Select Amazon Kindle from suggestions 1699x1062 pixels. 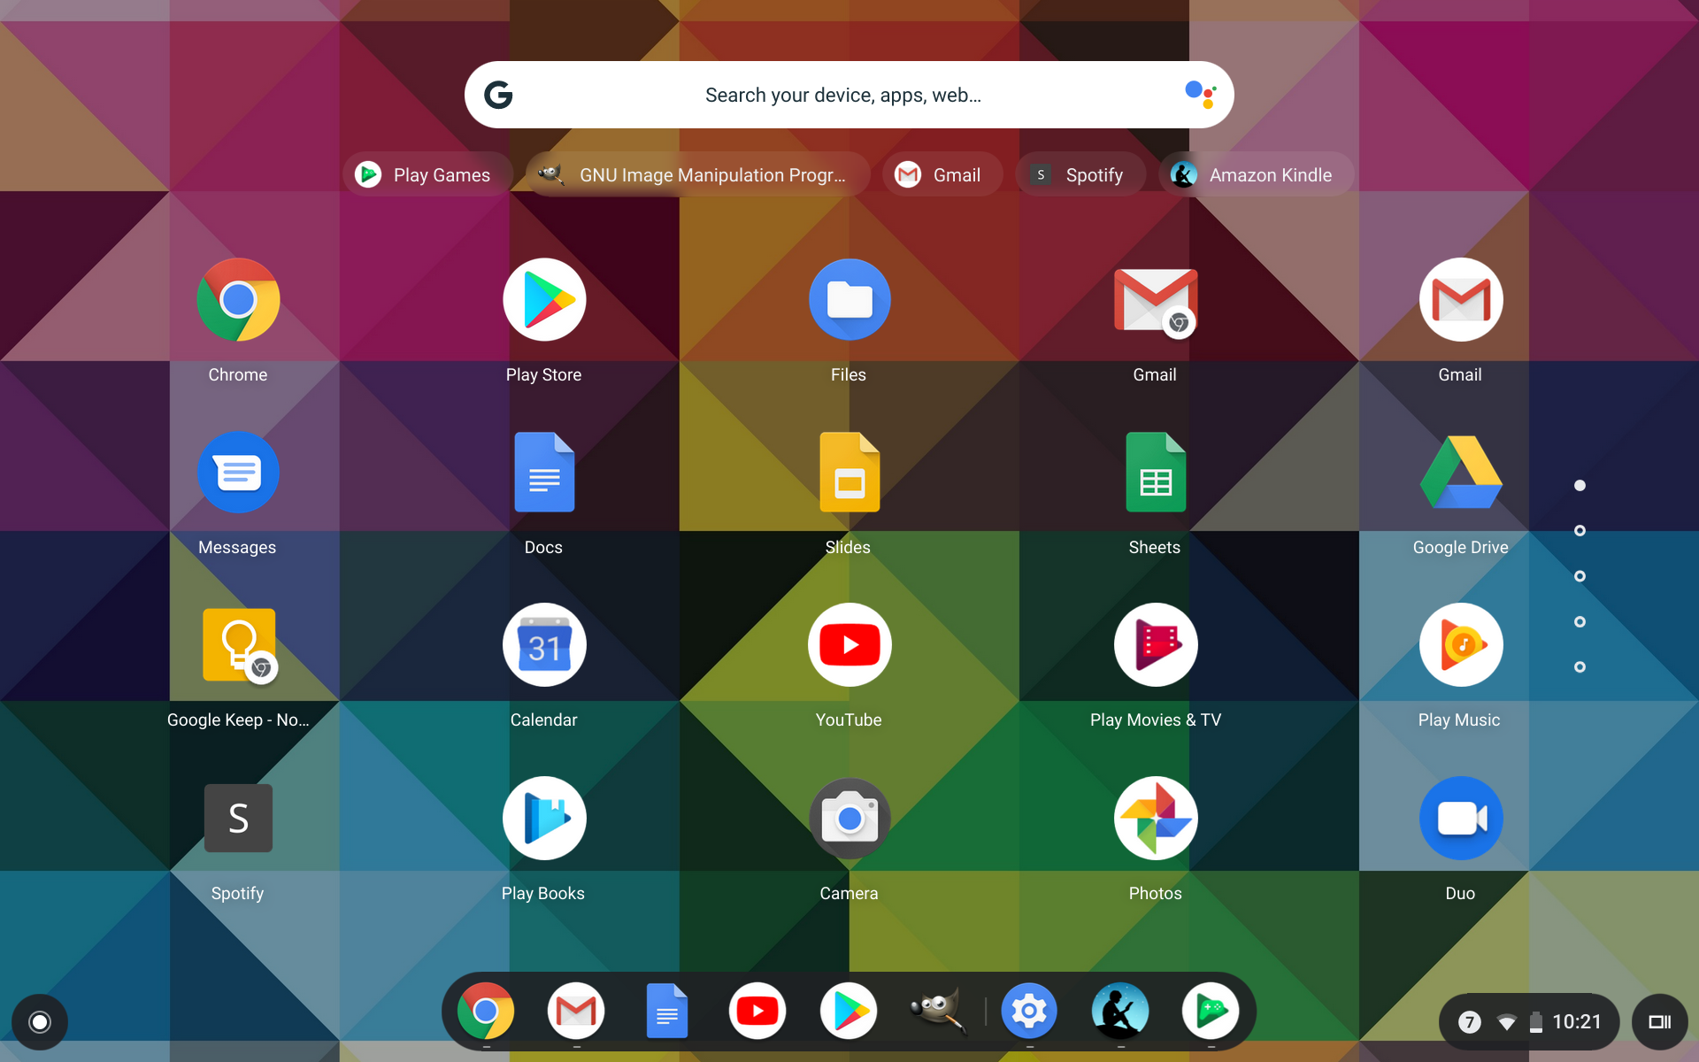click(1250, 173)
